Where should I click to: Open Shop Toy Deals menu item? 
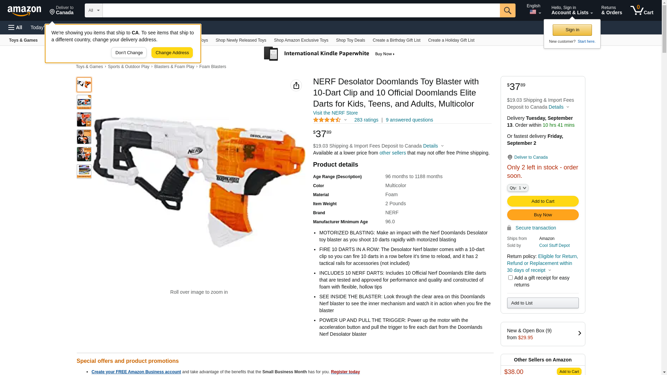350,40
